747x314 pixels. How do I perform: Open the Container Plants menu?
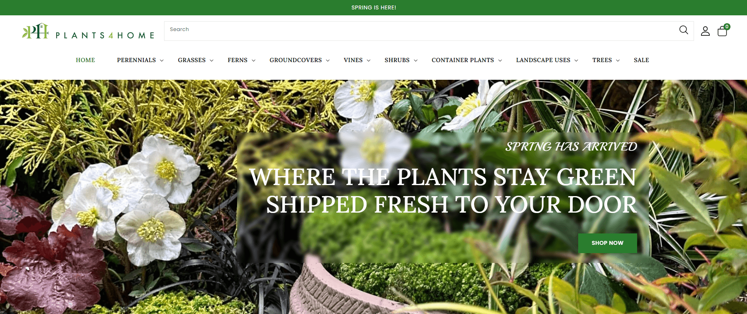[463, 60]
